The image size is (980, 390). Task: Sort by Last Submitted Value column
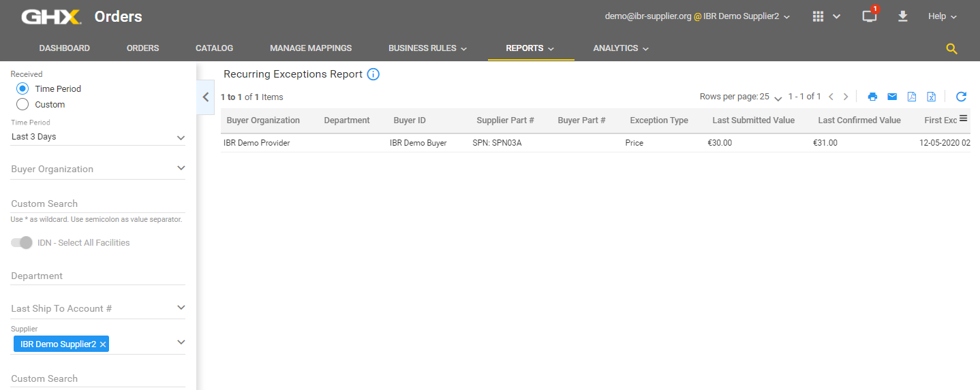753,120
